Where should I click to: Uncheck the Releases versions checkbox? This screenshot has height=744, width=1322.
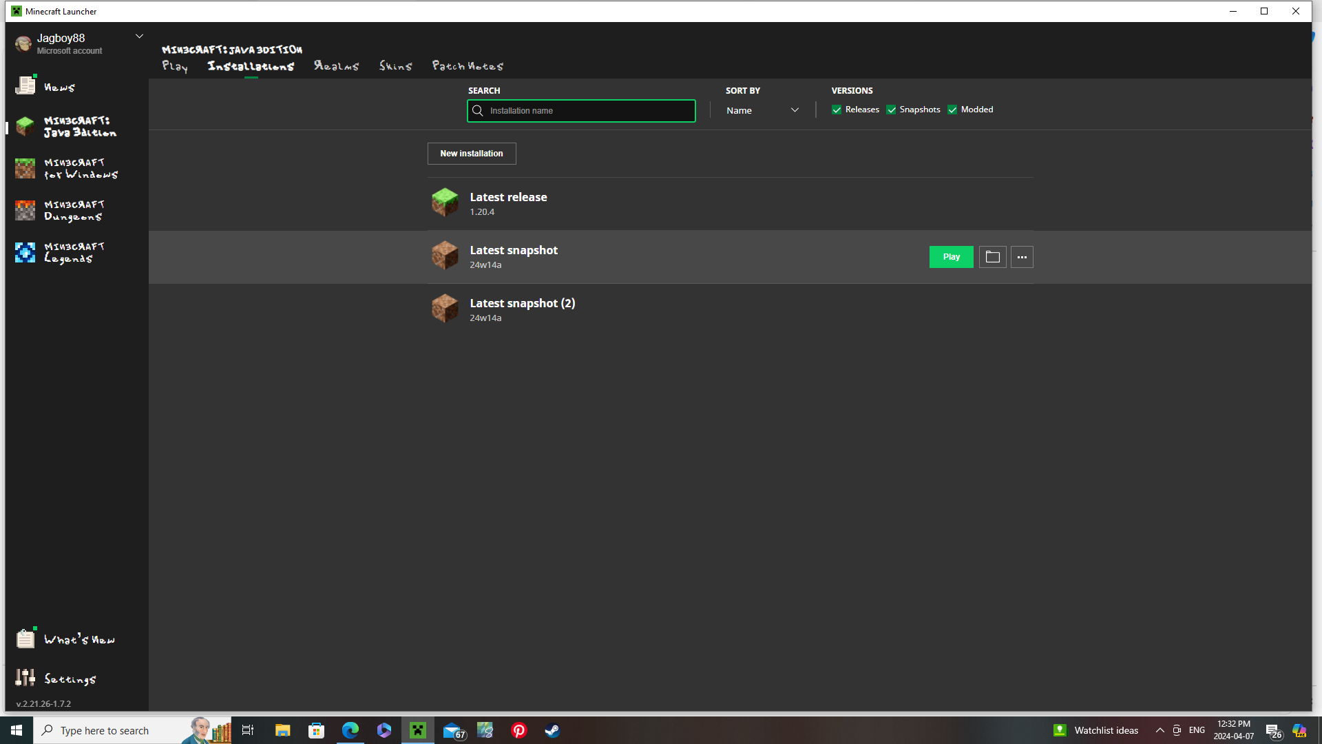(x=837, y=110)
